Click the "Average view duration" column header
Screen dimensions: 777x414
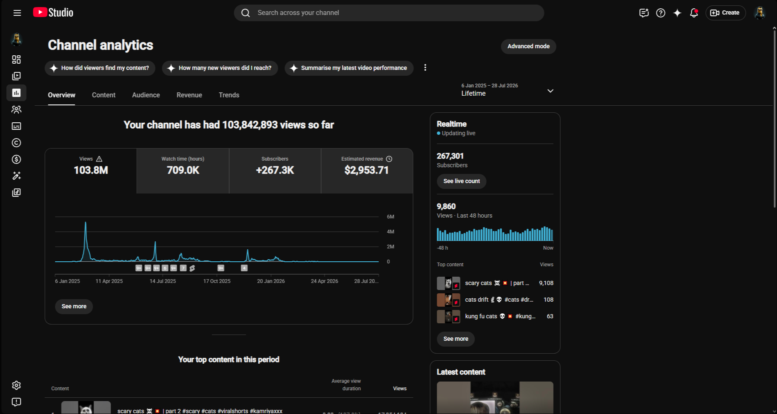pos(346,385)
